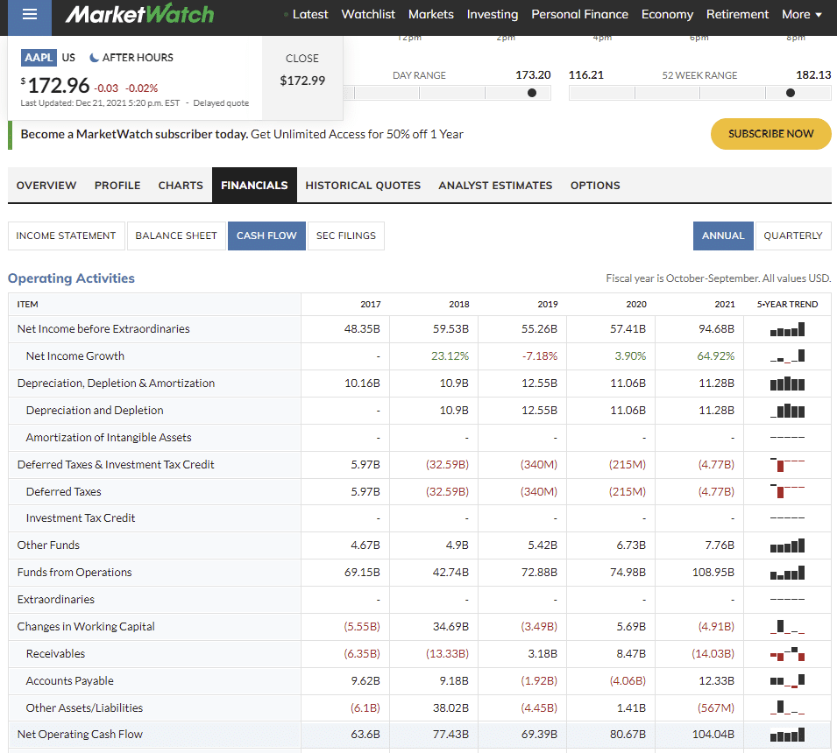Click the AAPL ticker badge
This screenshot has height=753, width=837.
(39, 58)
